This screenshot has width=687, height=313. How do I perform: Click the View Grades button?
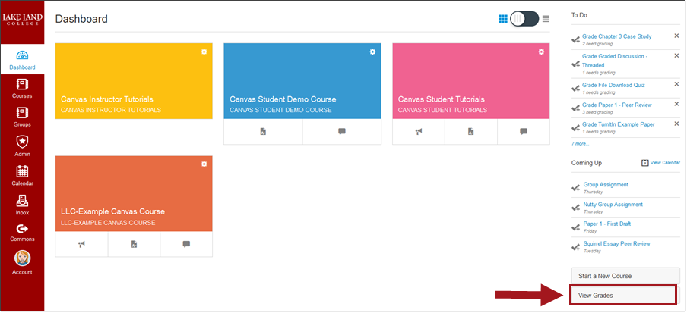coord(623,295)
